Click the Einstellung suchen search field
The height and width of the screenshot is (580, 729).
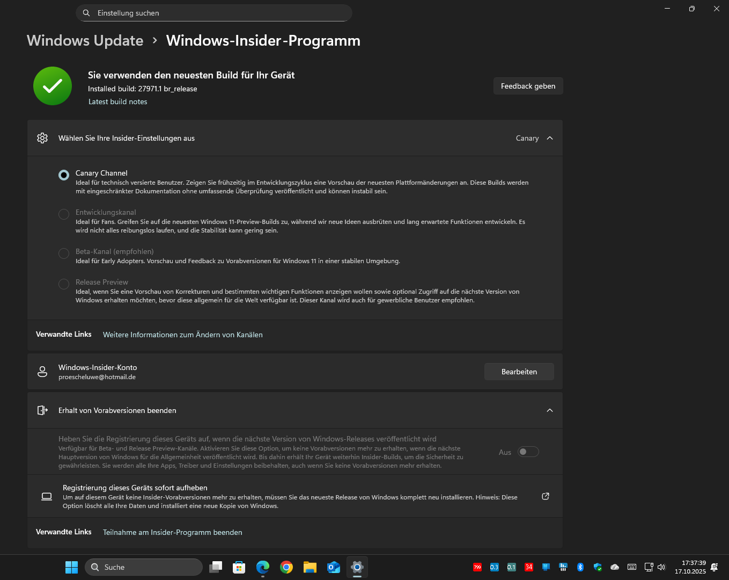214,13
